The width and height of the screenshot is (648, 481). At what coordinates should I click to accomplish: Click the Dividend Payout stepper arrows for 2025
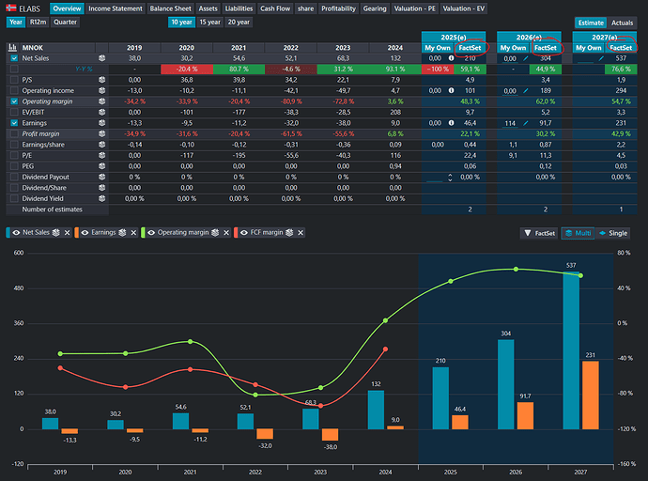[x=450, y=177]
